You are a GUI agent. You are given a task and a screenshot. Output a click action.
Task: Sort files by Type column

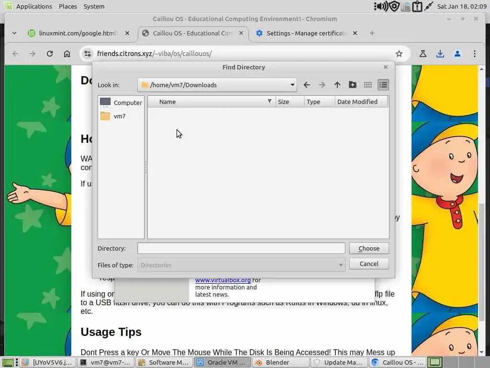320,102
